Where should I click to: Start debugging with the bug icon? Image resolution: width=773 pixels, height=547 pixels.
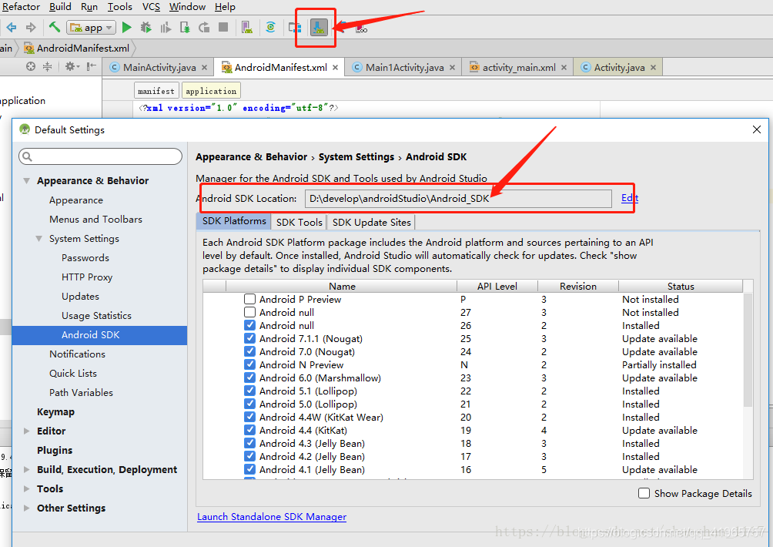[146, 28]
